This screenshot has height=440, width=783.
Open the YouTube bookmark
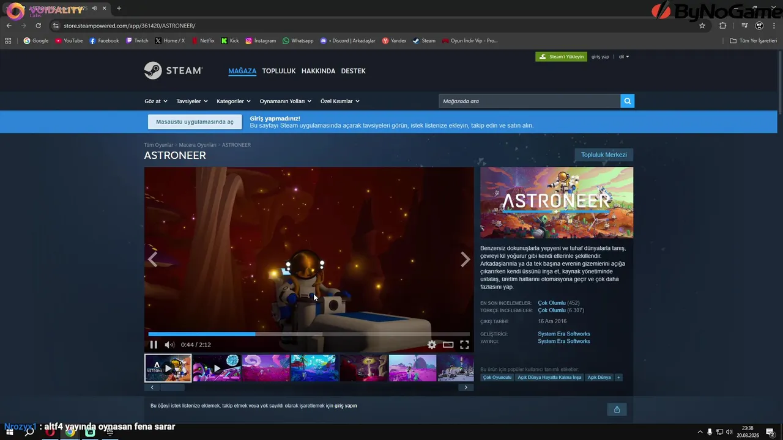[x=69, y=41]
